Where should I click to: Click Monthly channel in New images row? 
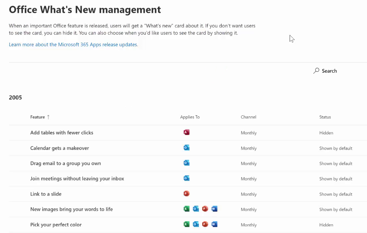[248, 209]
